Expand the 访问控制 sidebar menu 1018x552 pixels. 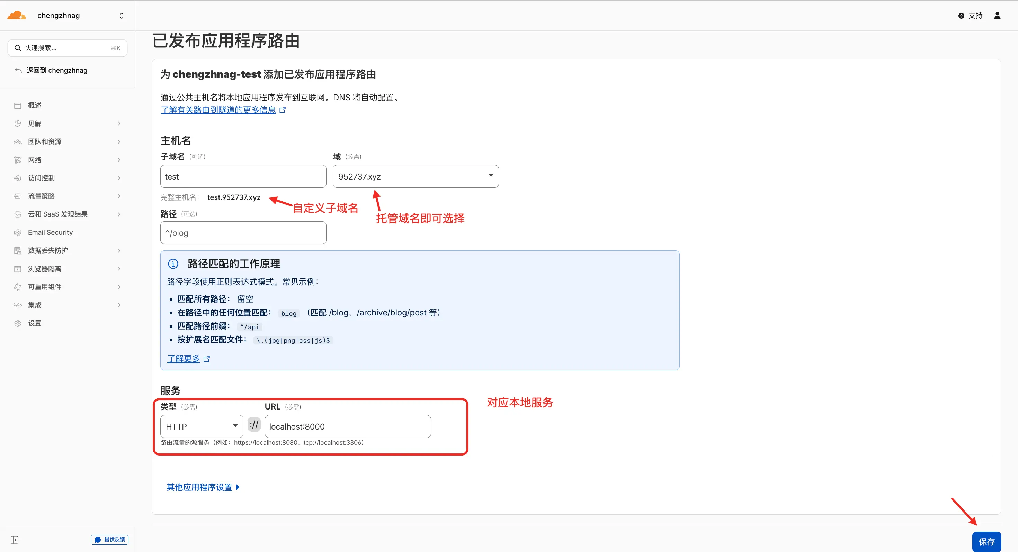(118, 178)
